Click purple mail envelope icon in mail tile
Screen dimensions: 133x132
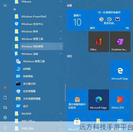coord(117,19)
